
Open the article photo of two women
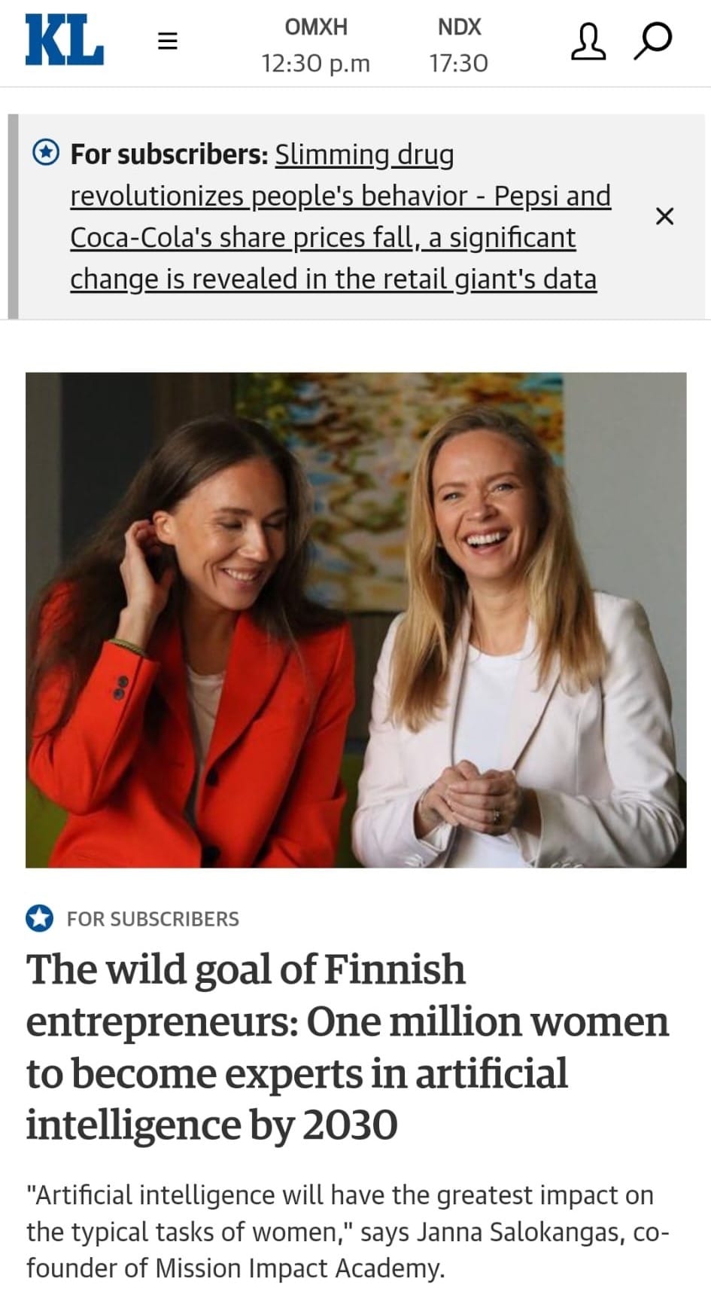[356, 620]
